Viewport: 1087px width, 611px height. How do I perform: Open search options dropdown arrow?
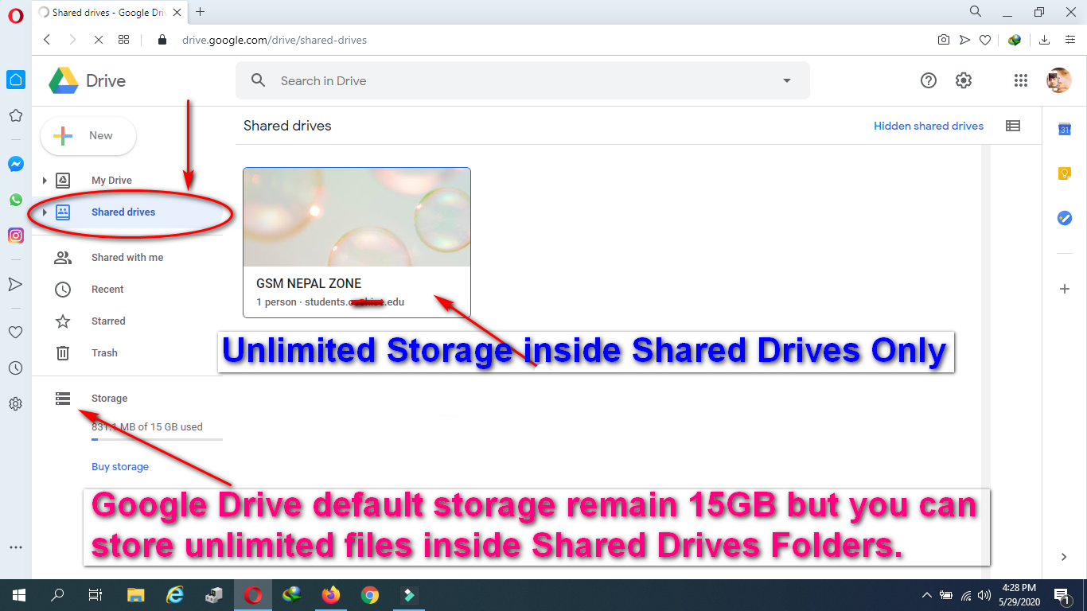(x=787, y=80)
